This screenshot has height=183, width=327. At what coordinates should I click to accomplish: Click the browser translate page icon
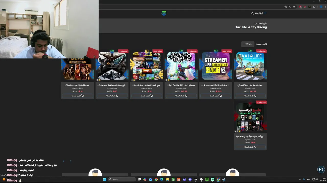coord(286,7)
